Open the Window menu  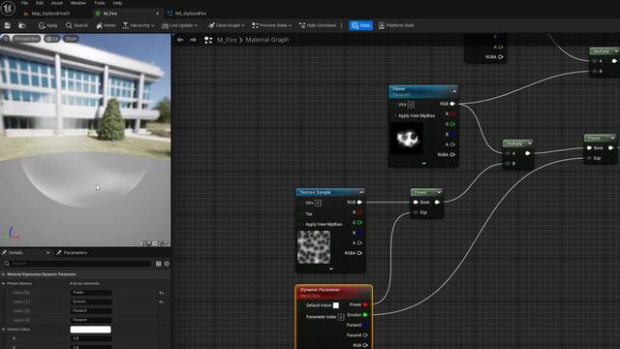click(77, 3)
